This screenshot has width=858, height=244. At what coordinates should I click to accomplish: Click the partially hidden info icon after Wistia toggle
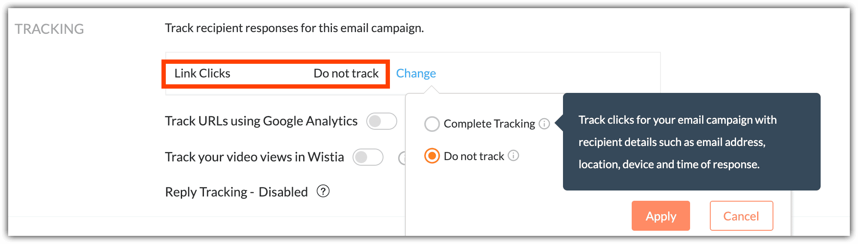coord(402,158)
